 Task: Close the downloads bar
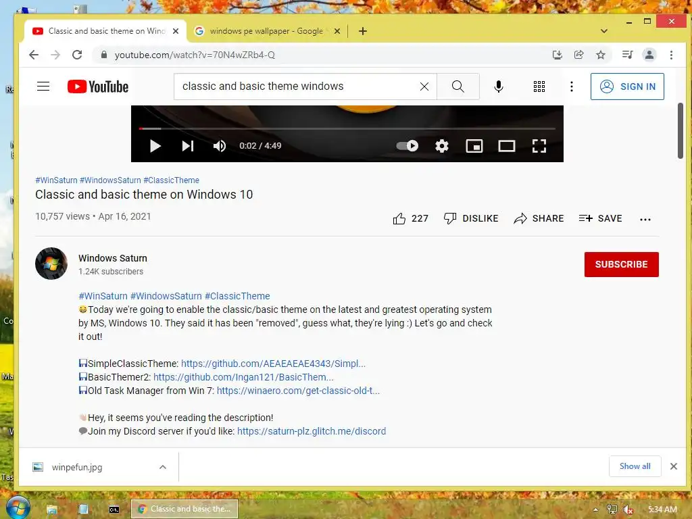(x=674, y=466)
